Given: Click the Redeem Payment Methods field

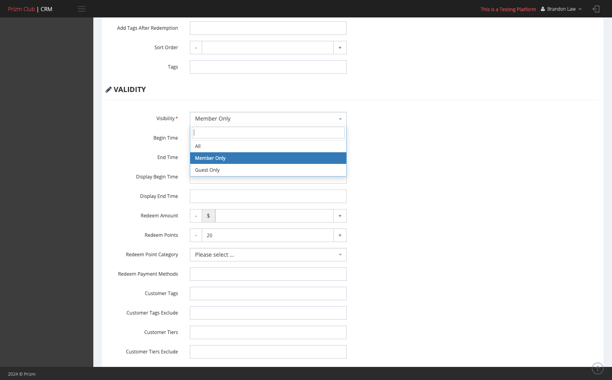Looking at the screenshot, I should pos(268,274).
